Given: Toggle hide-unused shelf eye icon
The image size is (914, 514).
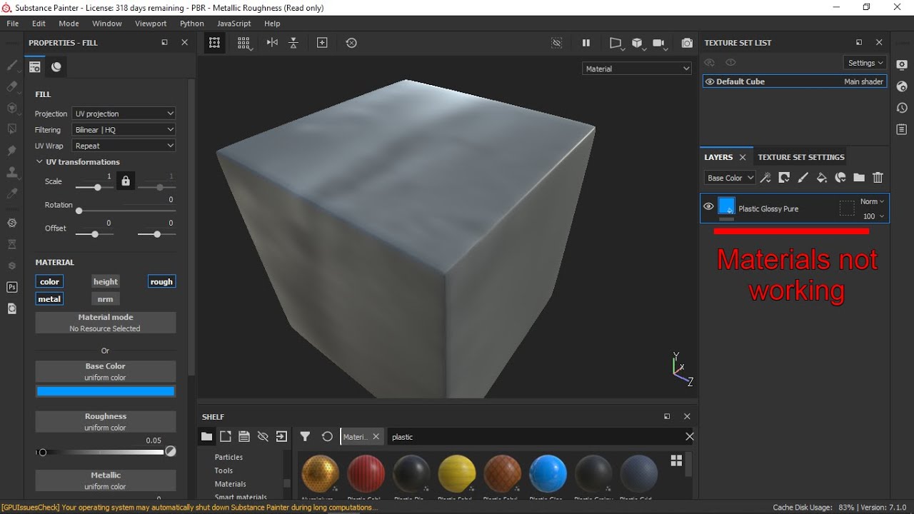Looking at the screenshot, I should [263, 437].
